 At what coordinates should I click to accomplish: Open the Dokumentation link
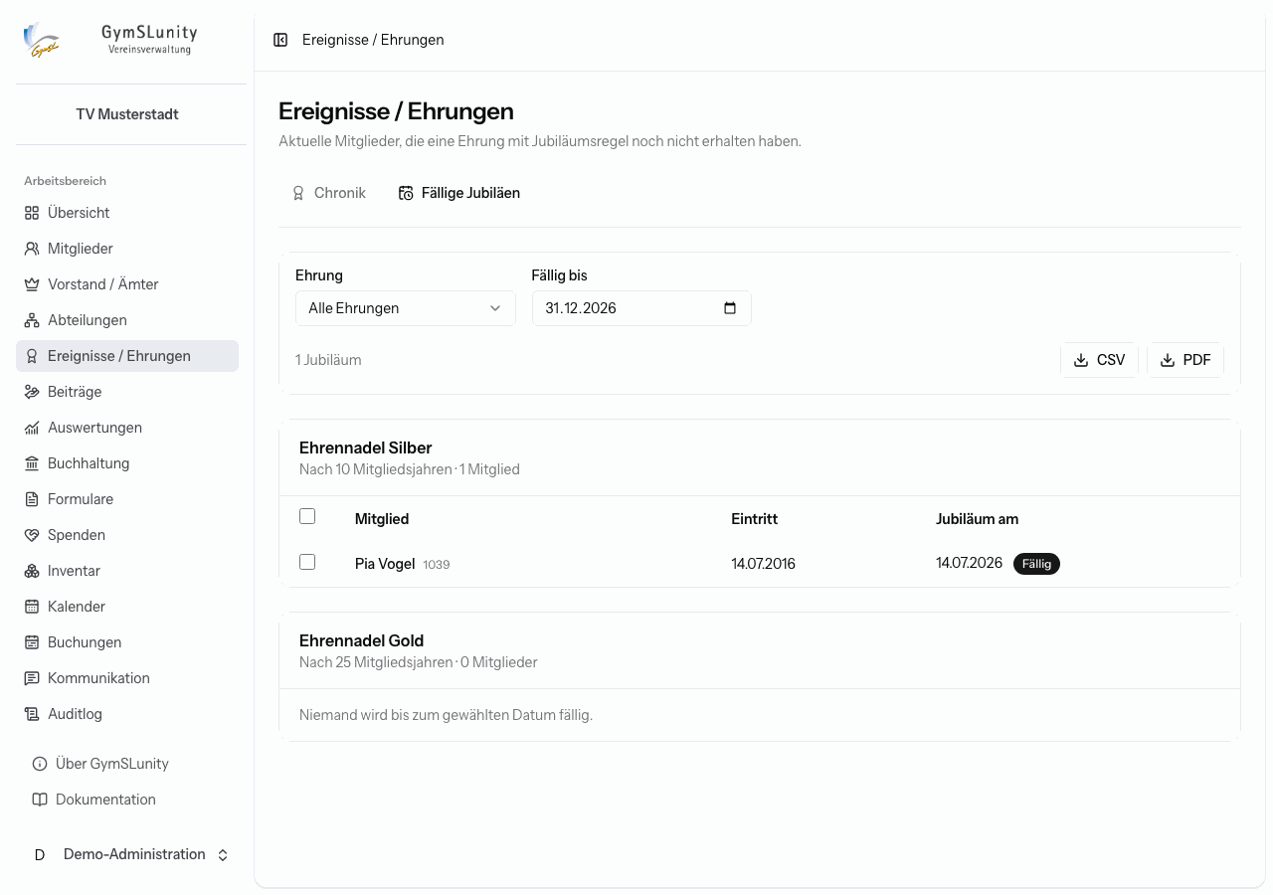(x=127, y=800)
